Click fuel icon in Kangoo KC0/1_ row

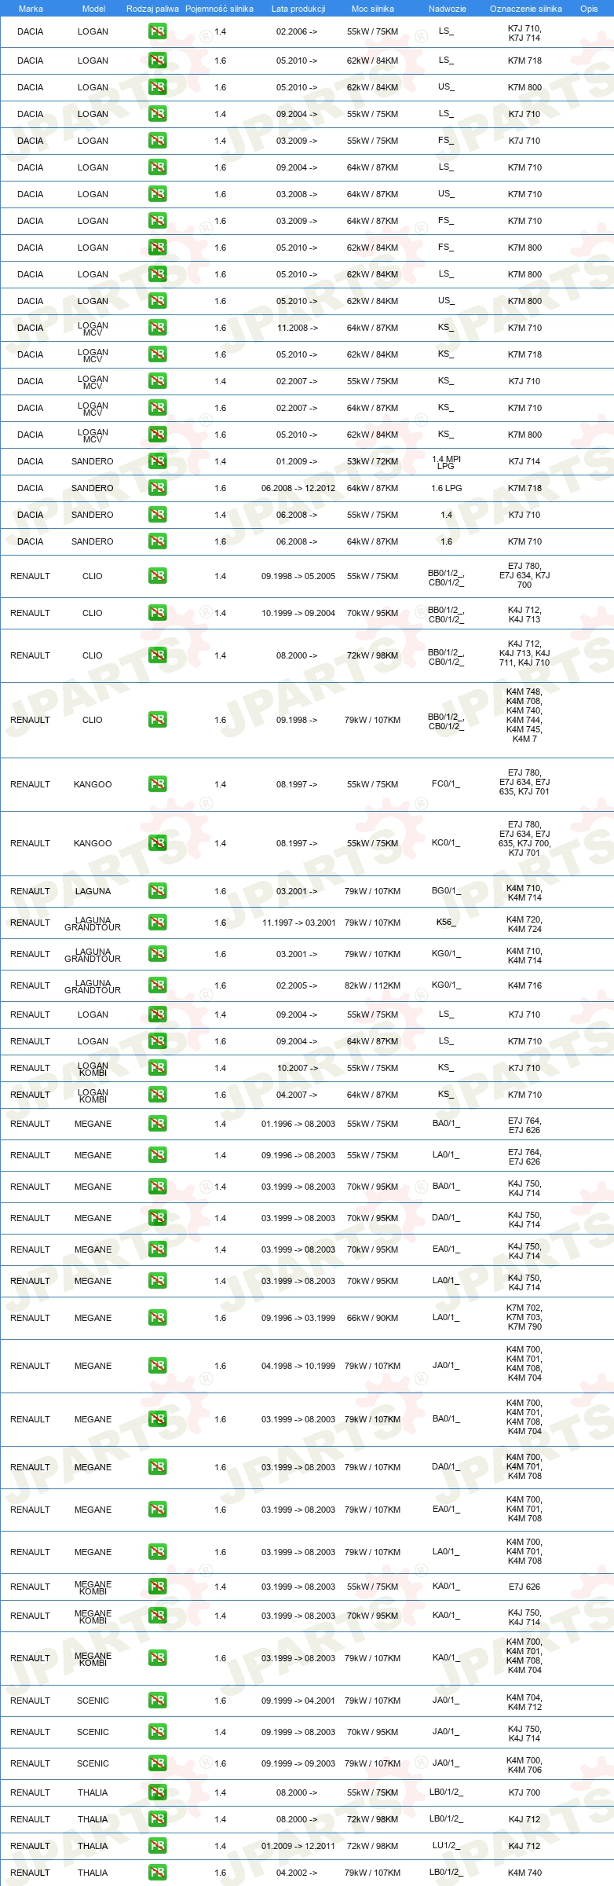click(157, 843)
